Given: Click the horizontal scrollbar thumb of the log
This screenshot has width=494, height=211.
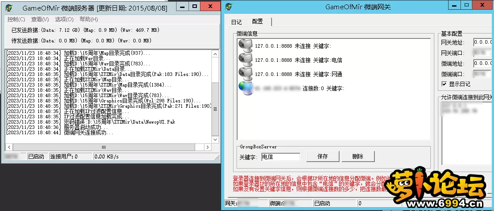Looking at the screenshot, I should point(104,147).
